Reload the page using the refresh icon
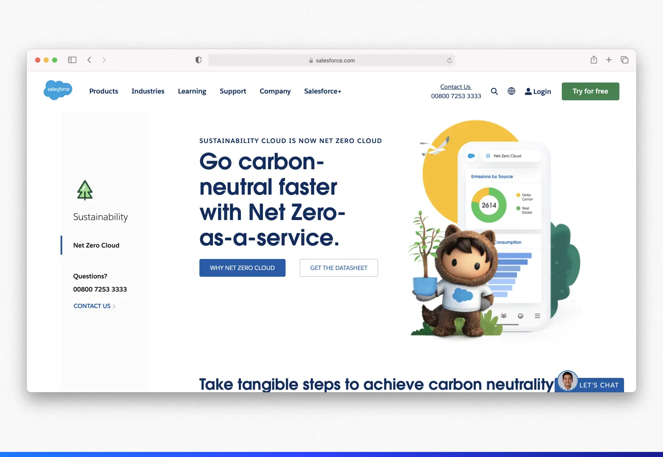 click(449, 60)
